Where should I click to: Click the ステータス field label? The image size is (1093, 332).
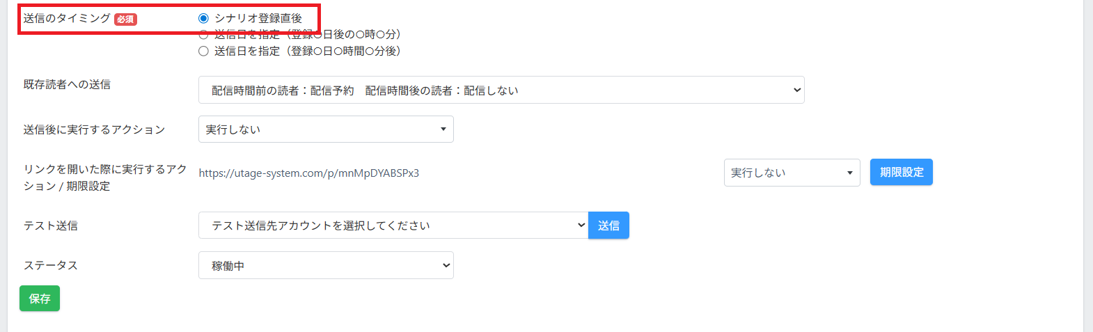coord(51,265)
